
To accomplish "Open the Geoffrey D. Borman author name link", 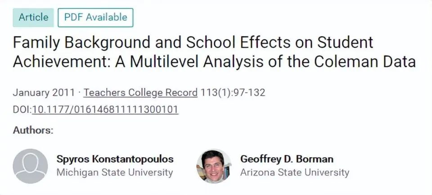I will pyautogui.click(x=287, y=159).
